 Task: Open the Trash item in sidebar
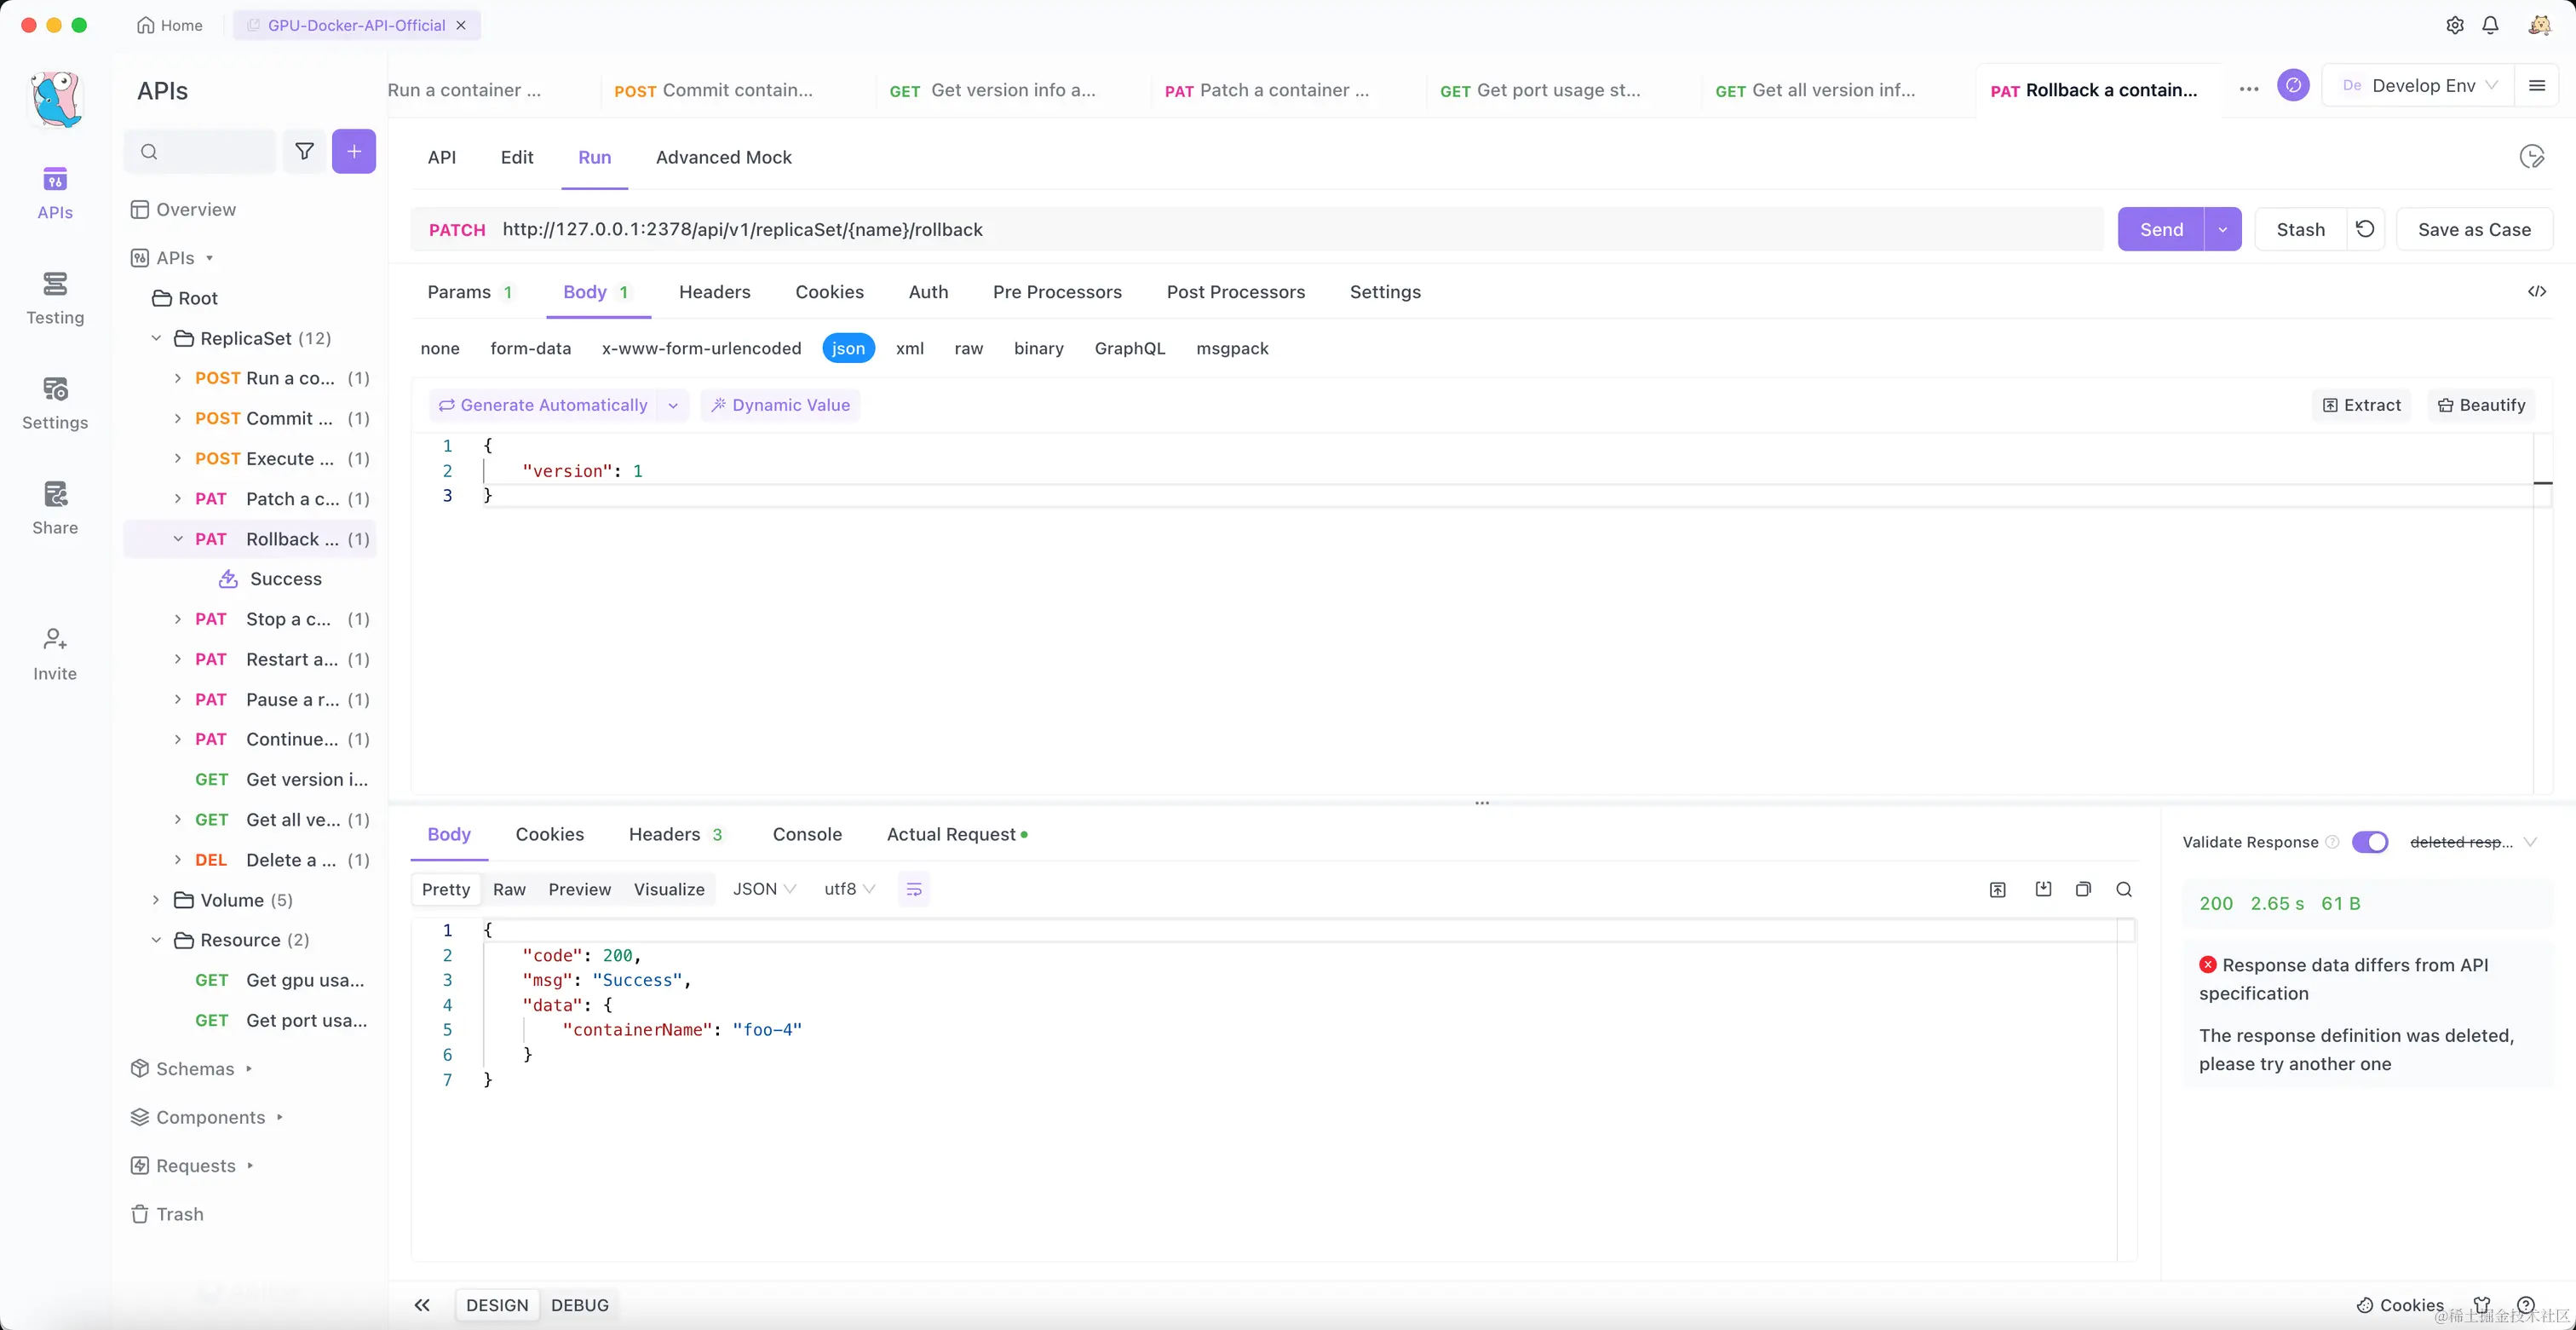pyautogui.click(x=167, y=1214)
